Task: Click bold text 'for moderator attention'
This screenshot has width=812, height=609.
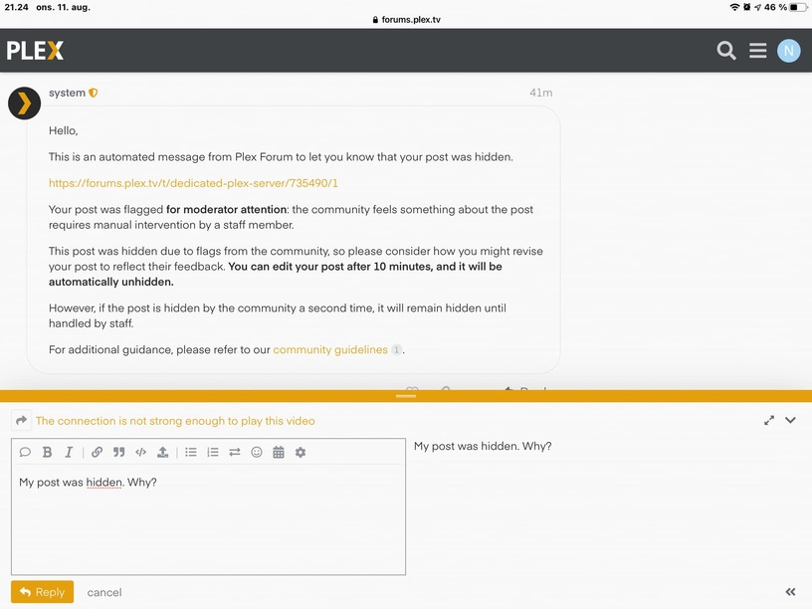Action: (x=226, y=209)
